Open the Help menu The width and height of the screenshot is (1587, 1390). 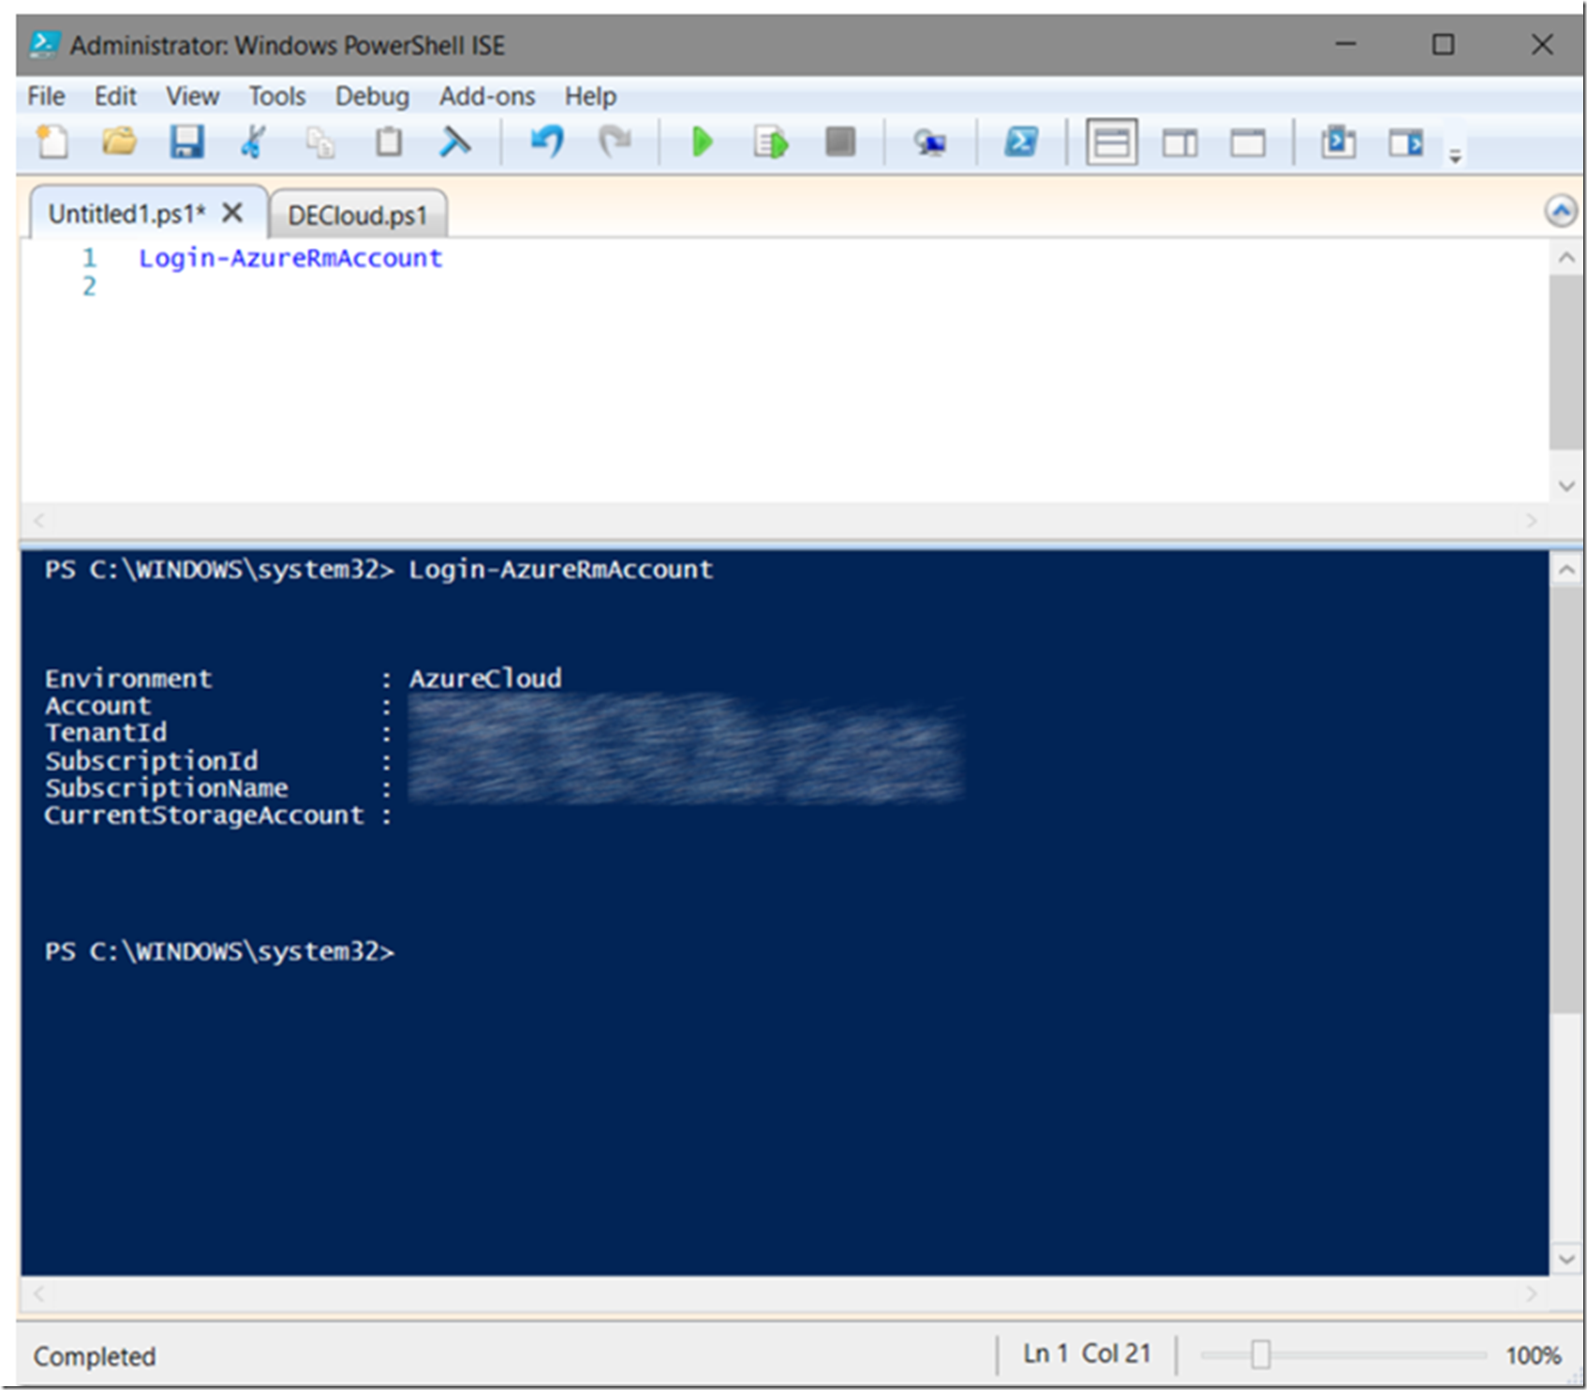590,96
